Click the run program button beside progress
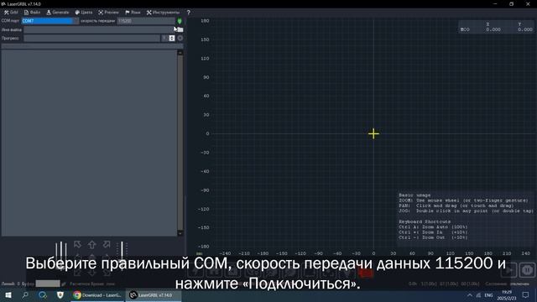Image resolution: width=537 pixels, height=302 pixels. click(x=180, y=39)
